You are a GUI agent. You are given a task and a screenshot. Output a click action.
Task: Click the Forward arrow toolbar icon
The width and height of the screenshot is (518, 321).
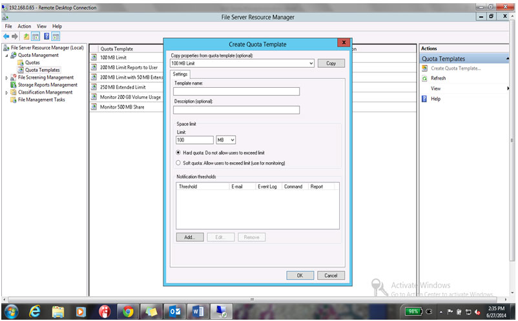15,36
